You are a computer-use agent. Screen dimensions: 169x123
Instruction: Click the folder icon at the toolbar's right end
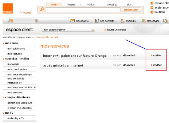click(165, 21)
